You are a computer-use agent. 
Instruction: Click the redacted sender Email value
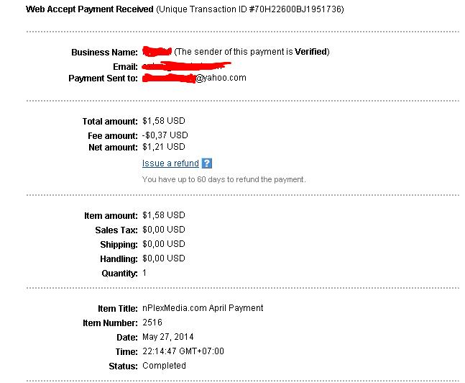click(x=186, y=66)
